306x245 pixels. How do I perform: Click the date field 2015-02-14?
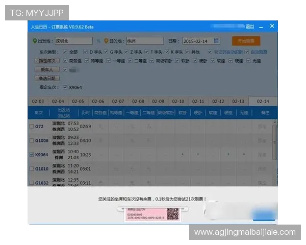tap(201, 41)
